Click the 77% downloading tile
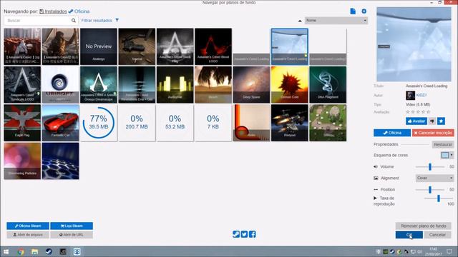The height and width of the screenshot is (257, 458). (x=99, y=123)
